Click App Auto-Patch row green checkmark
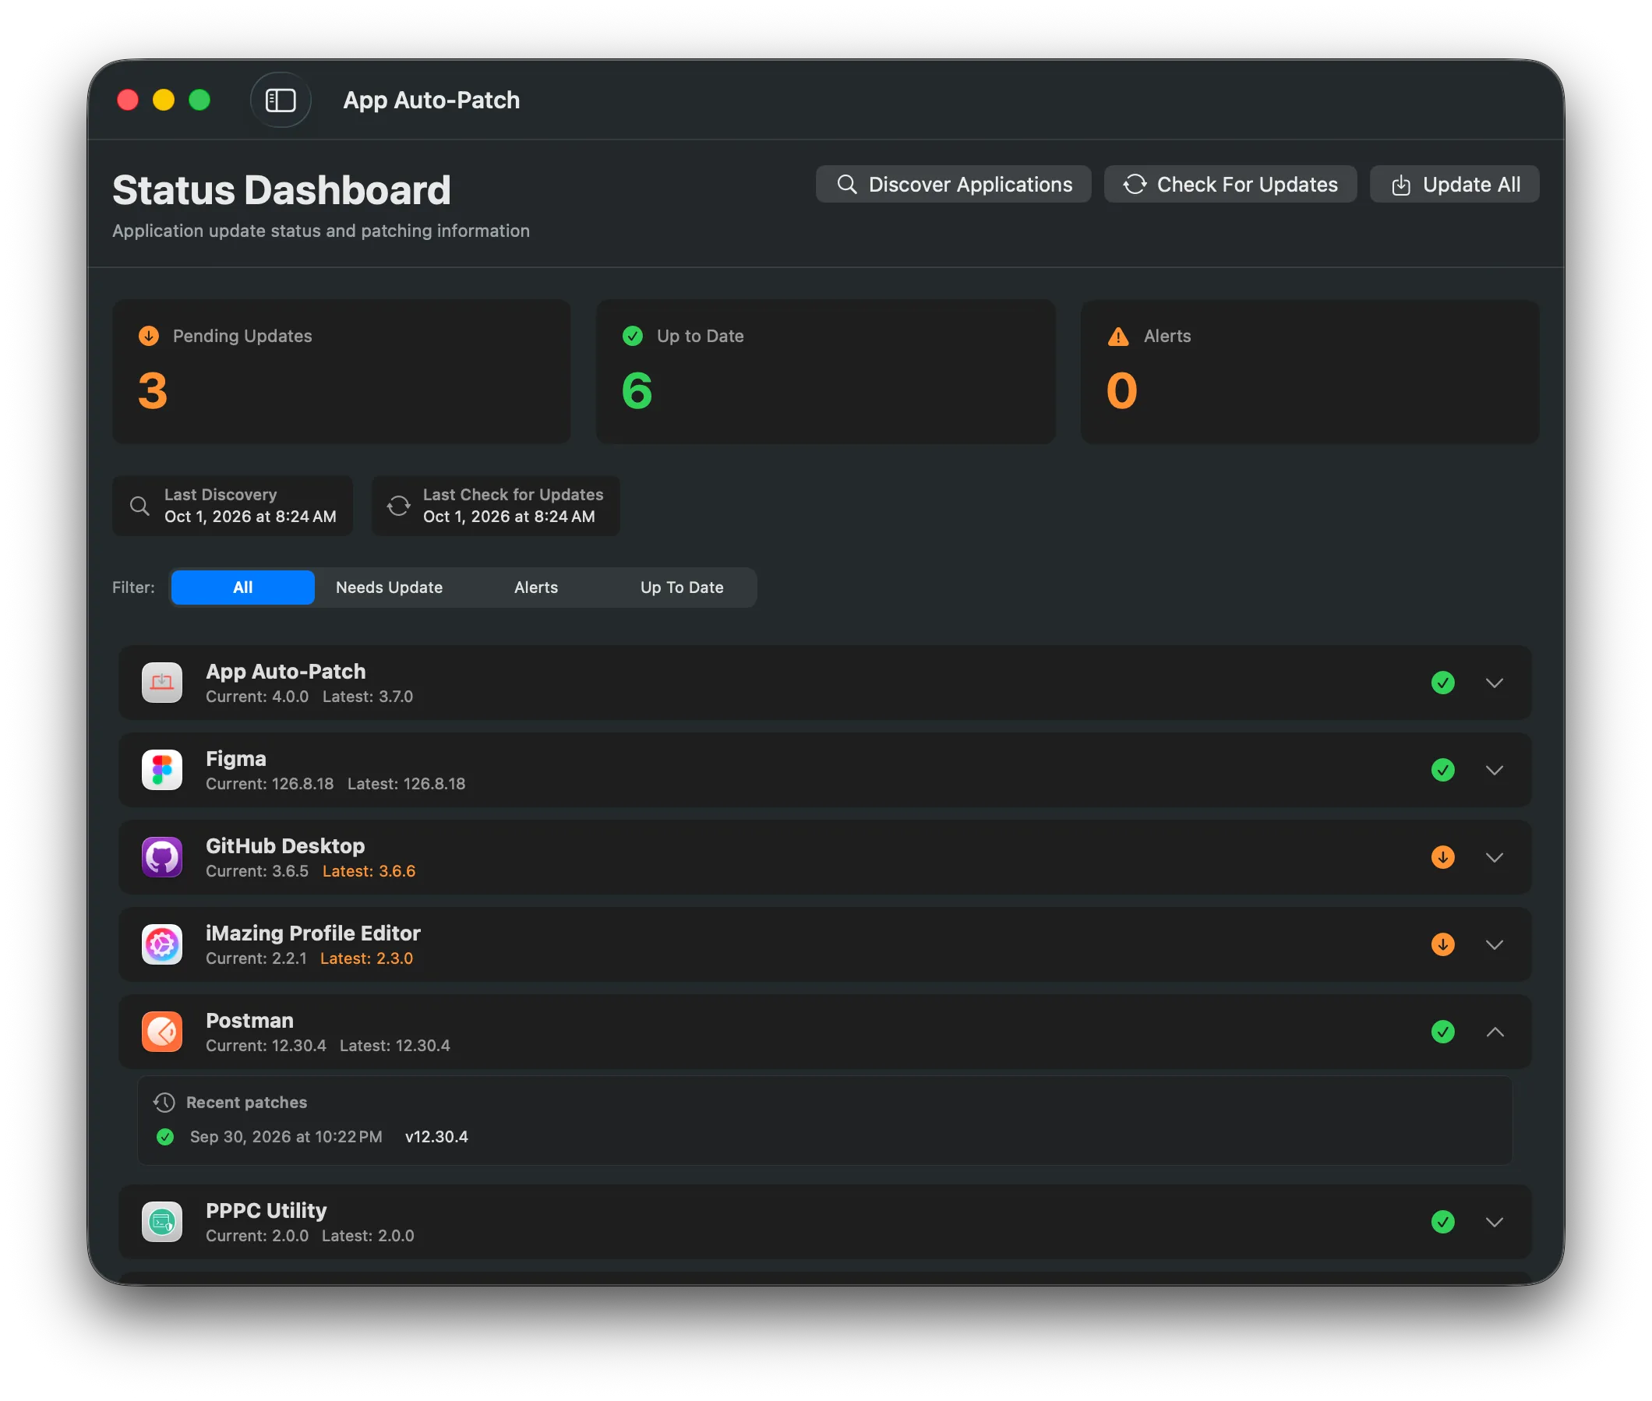The height and width of the screenshot is (1401, 1652). tap(1443, 683)
